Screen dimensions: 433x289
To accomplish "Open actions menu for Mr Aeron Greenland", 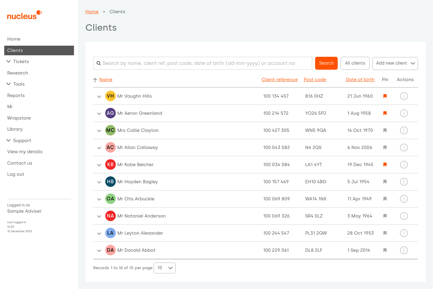I will [x=404, y=113].
